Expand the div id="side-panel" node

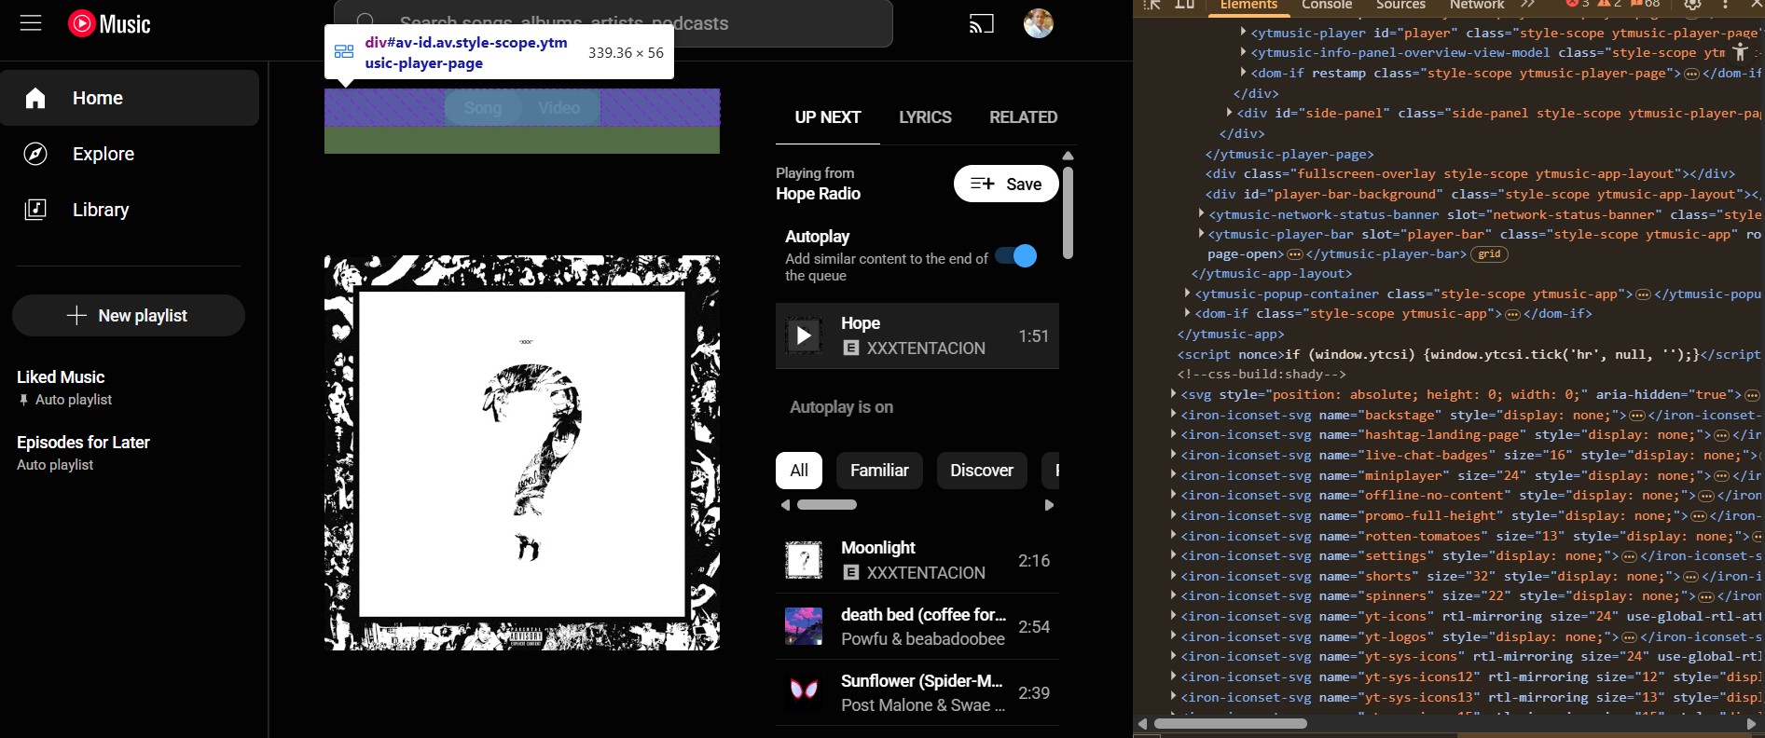click(x=1229, y=112)
